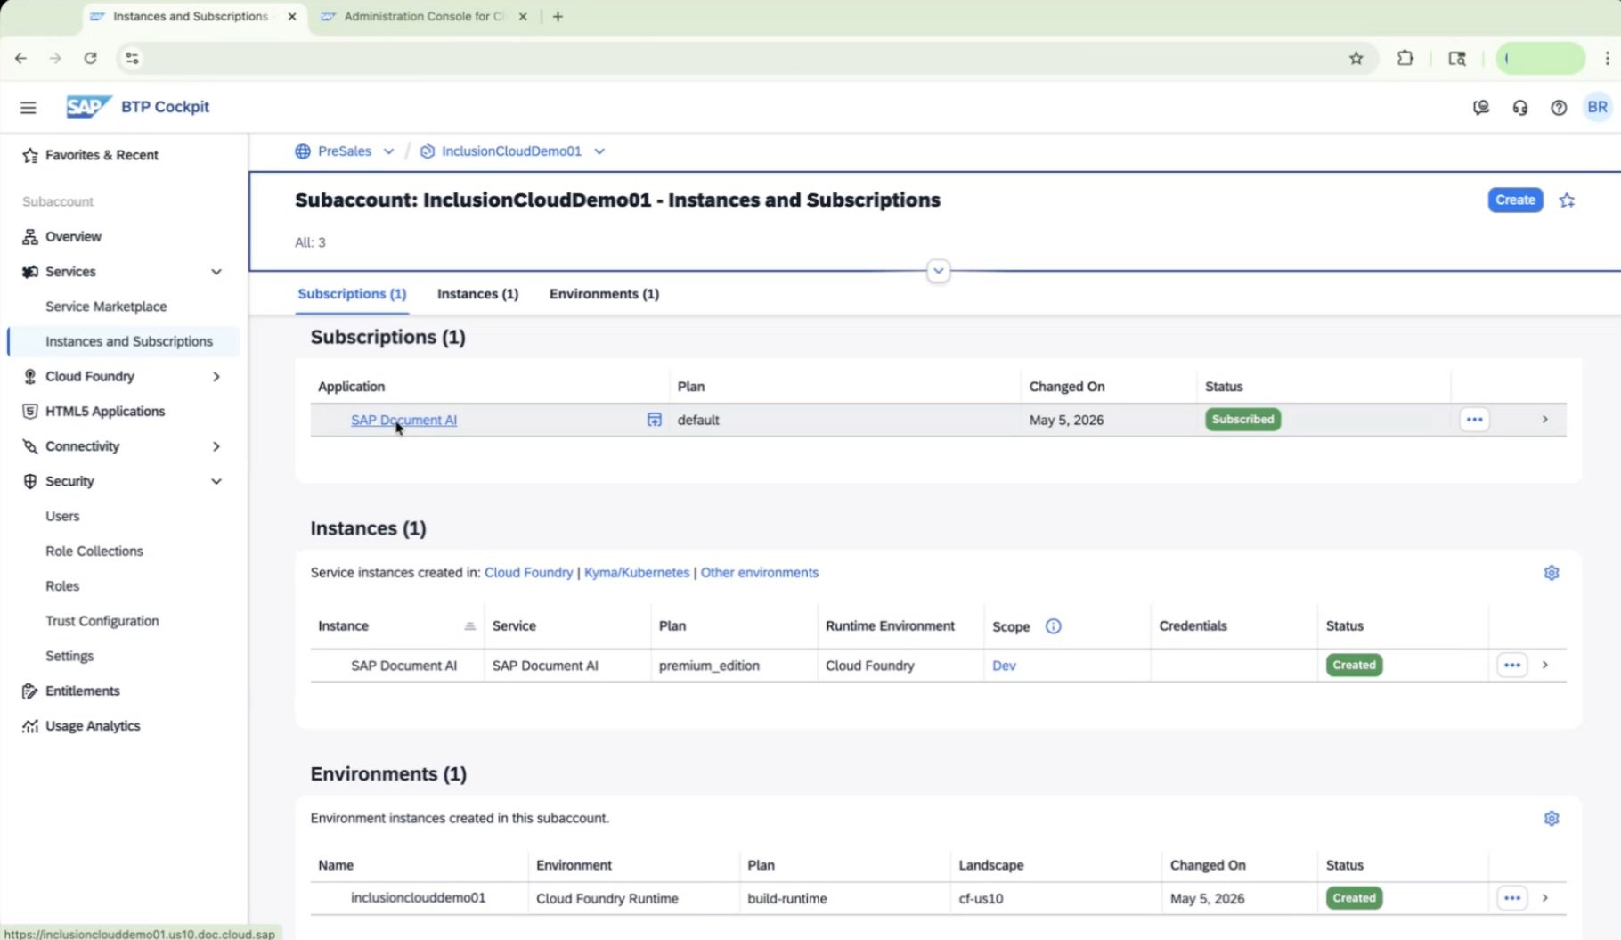Open the help question mark icon
This screenshot has height=940, width=1621.
pos(1559,107)
